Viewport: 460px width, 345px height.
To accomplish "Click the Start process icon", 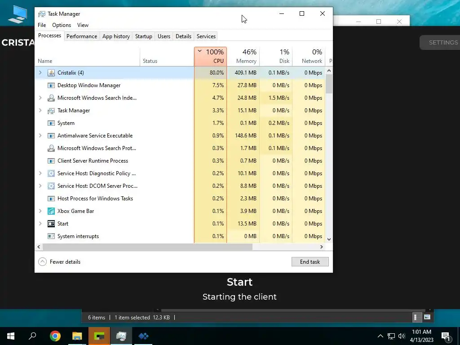I will 51,224.
